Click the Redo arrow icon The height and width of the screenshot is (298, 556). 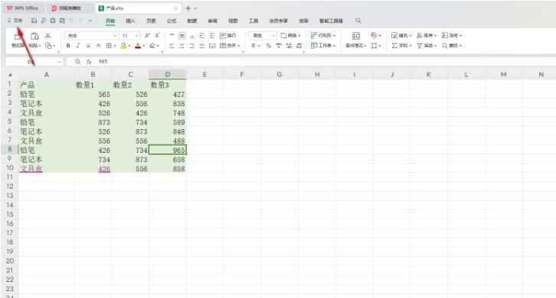point(81,21)
